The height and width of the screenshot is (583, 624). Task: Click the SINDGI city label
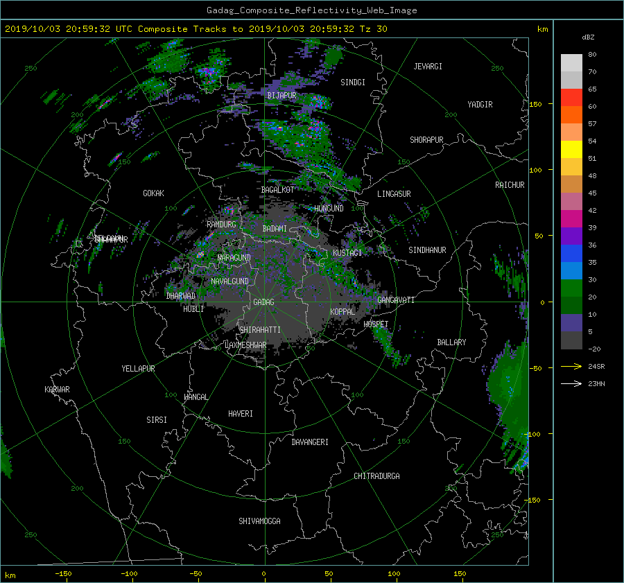353,82
